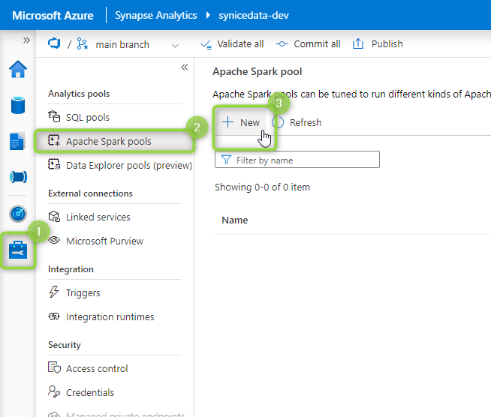Click Refresh button

pyautogui.click(x=297, y=122)
